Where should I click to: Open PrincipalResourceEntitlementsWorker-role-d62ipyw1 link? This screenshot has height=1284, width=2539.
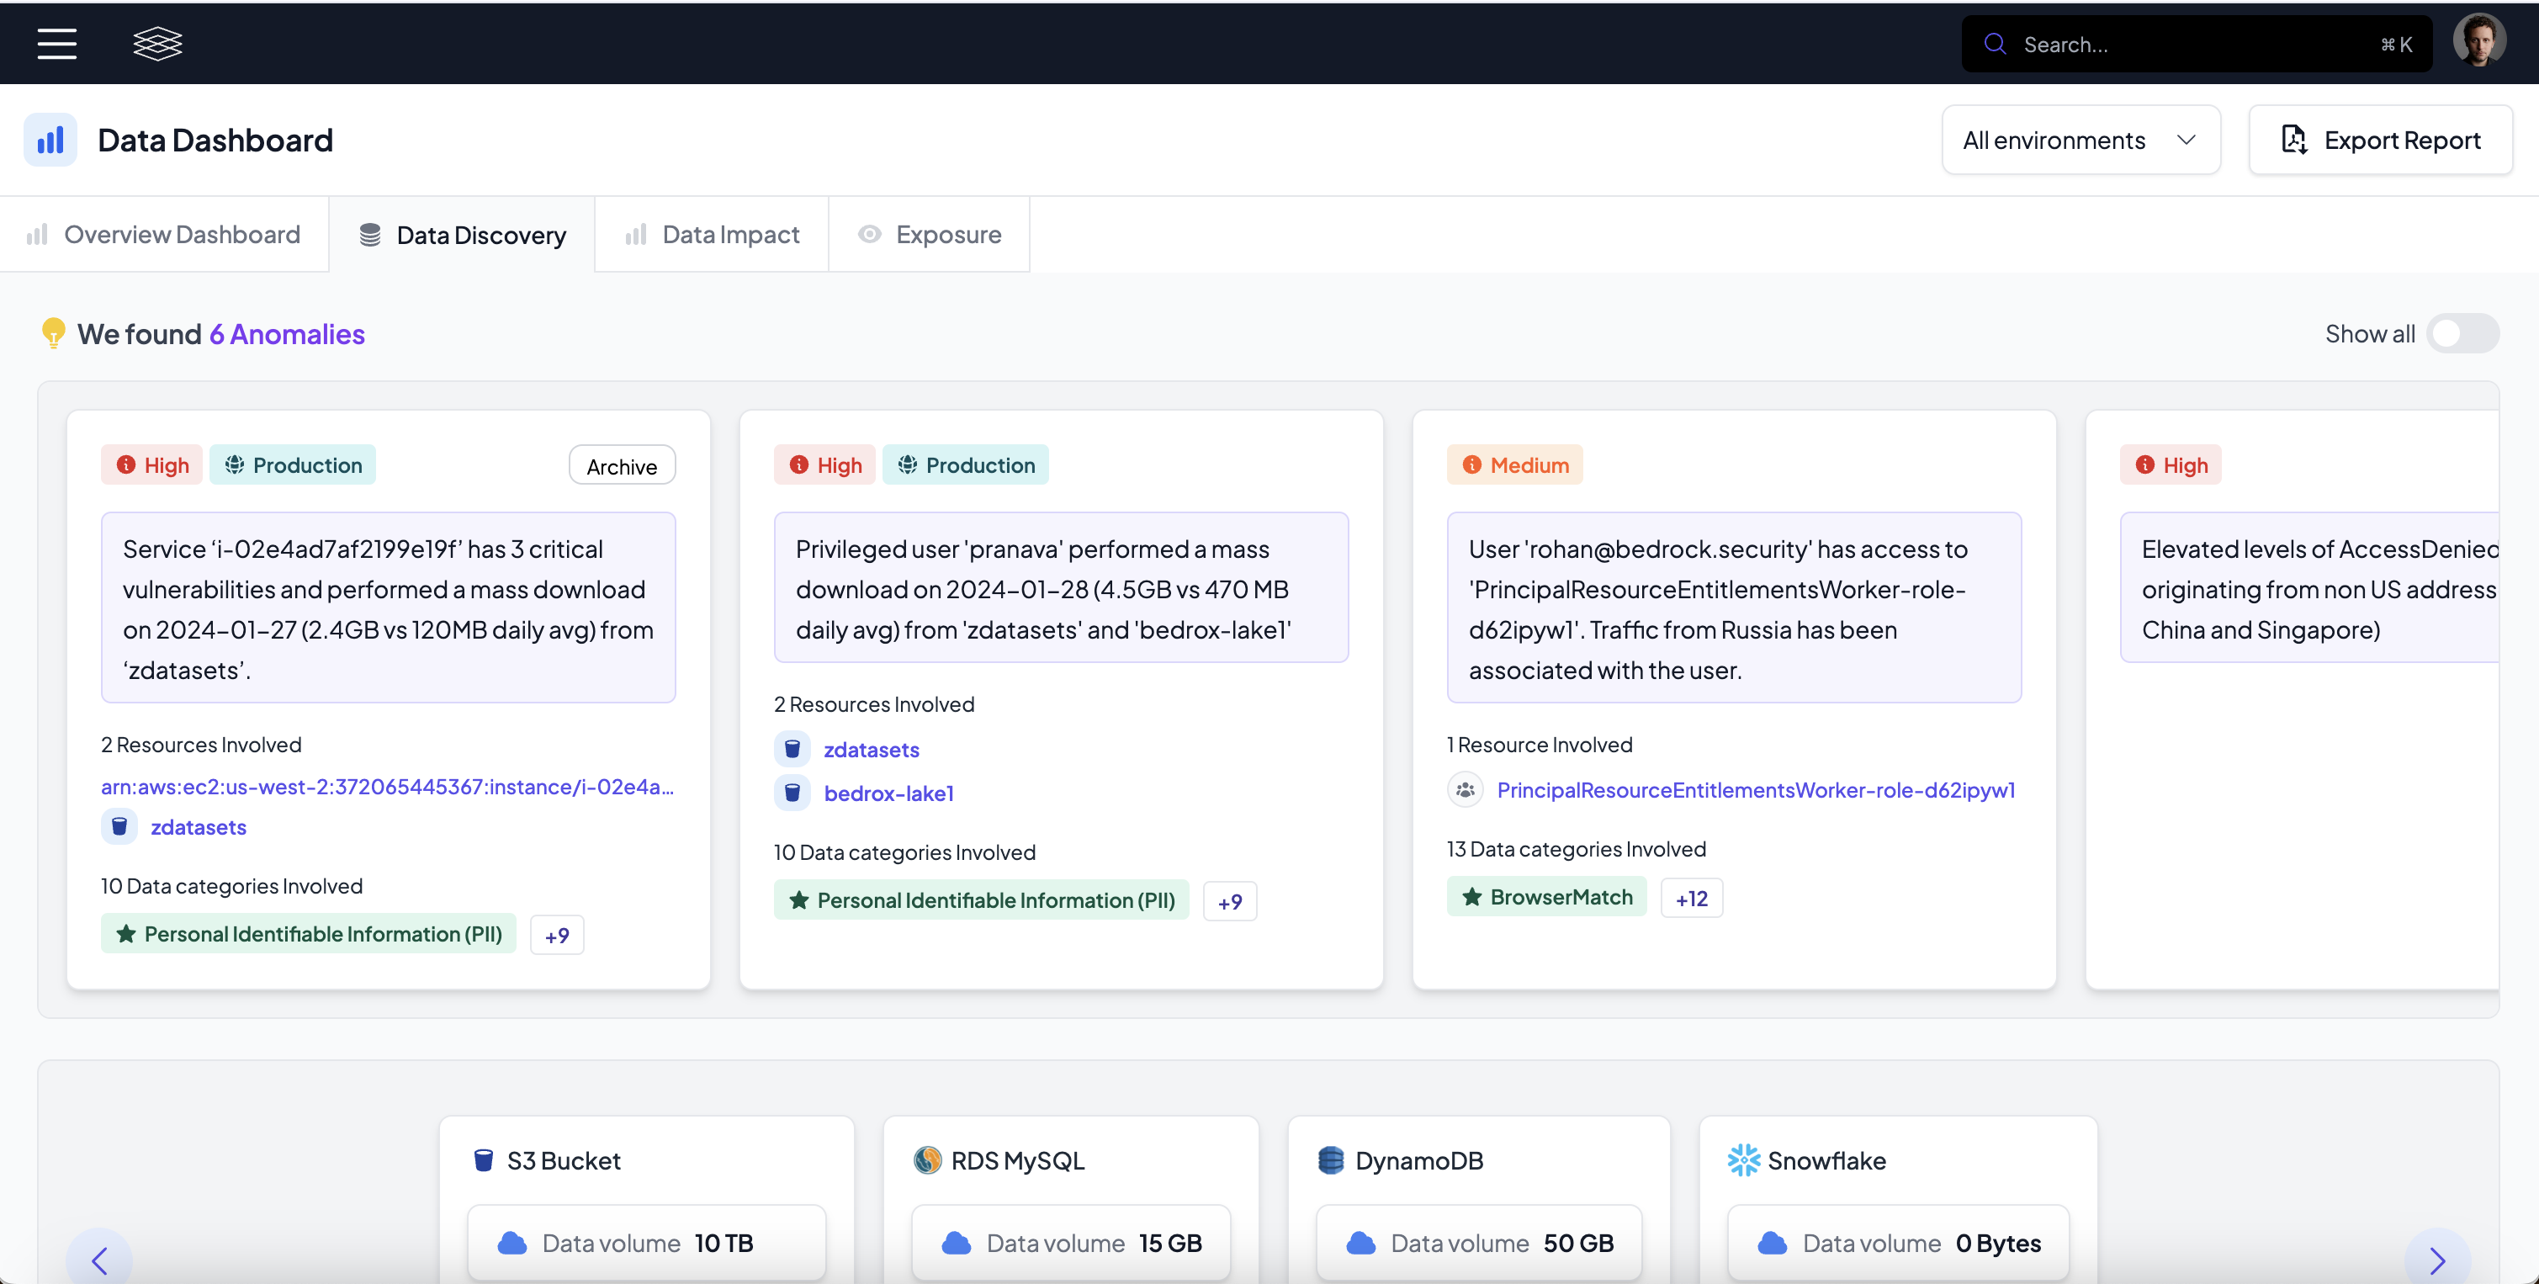pos(1756,789)
